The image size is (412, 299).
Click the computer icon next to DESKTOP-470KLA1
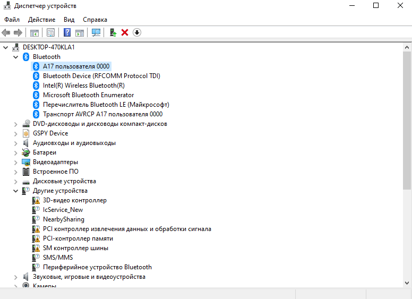[16, 47]
